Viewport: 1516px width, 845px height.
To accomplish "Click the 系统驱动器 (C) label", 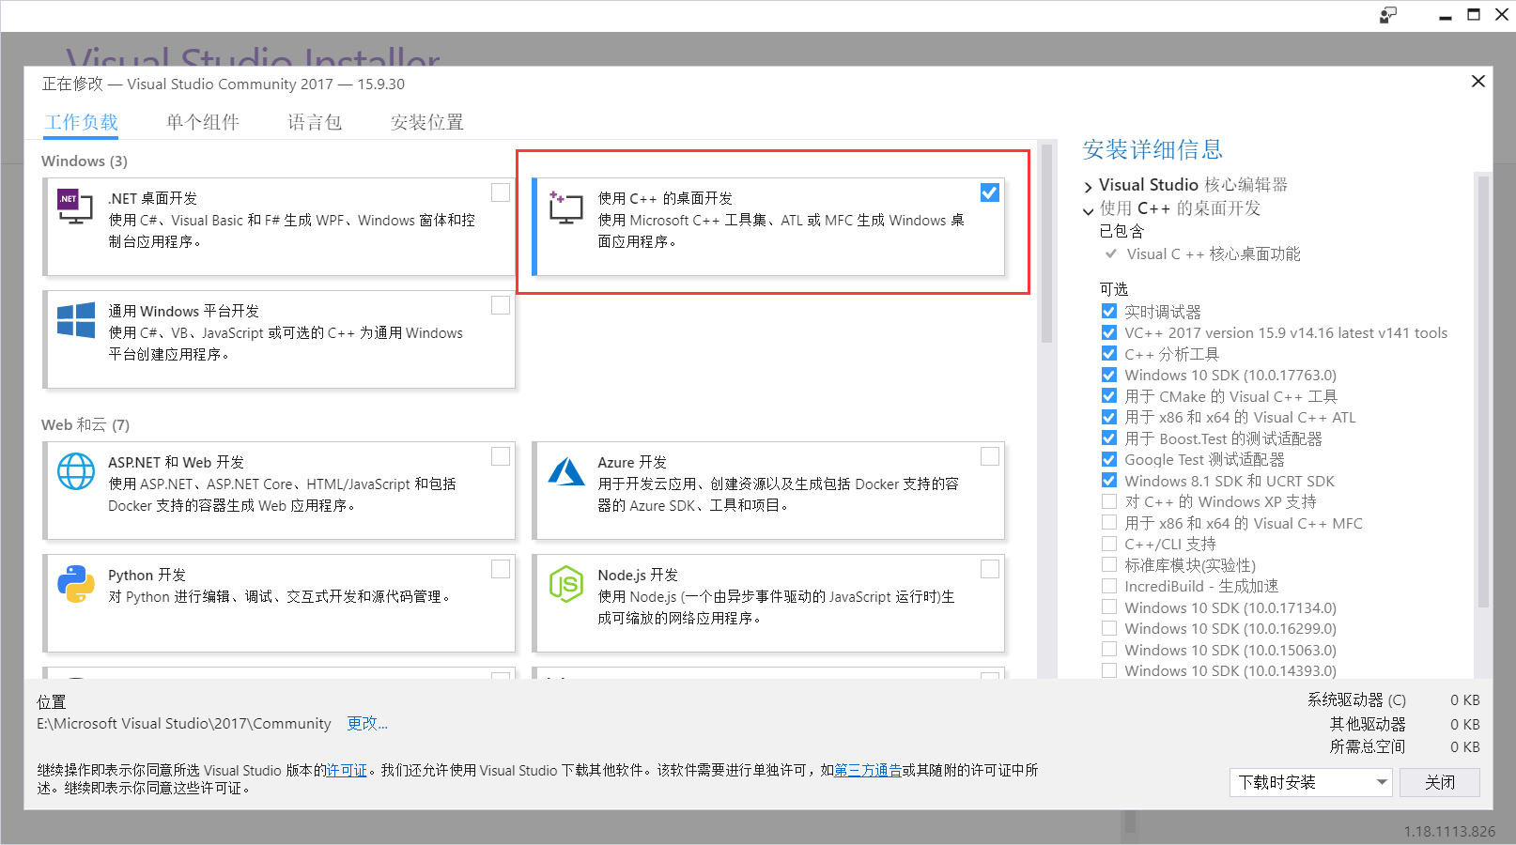I will 1356,699.
